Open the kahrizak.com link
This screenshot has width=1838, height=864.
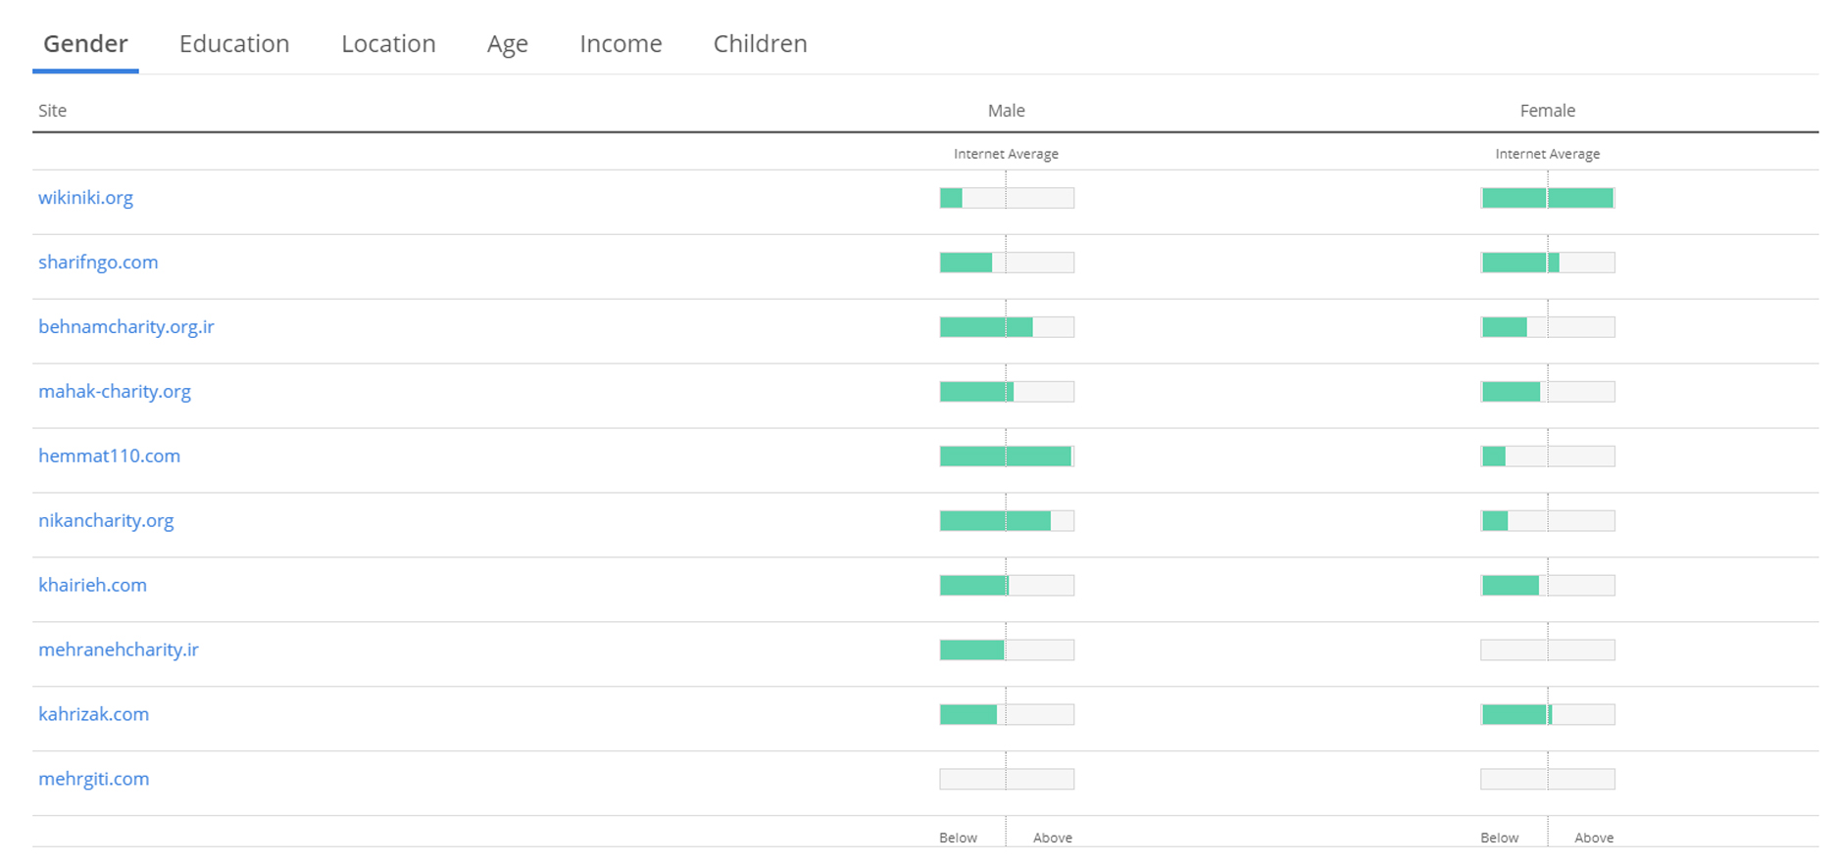(93, 715)
